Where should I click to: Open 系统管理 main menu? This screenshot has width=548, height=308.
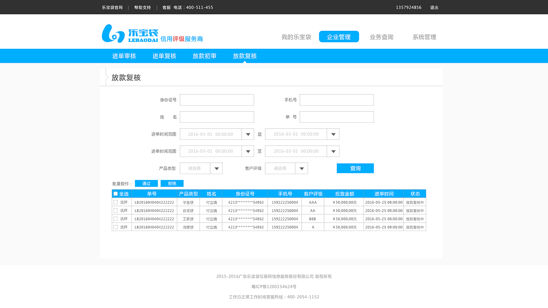click(424, 37)
